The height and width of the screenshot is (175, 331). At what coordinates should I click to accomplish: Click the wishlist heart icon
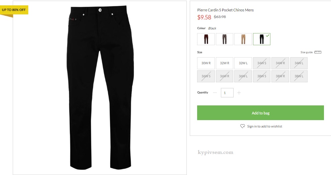(x=243, y=126)
